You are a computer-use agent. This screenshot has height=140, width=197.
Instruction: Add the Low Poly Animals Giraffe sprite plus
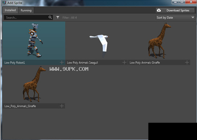[x=187, y=62]
